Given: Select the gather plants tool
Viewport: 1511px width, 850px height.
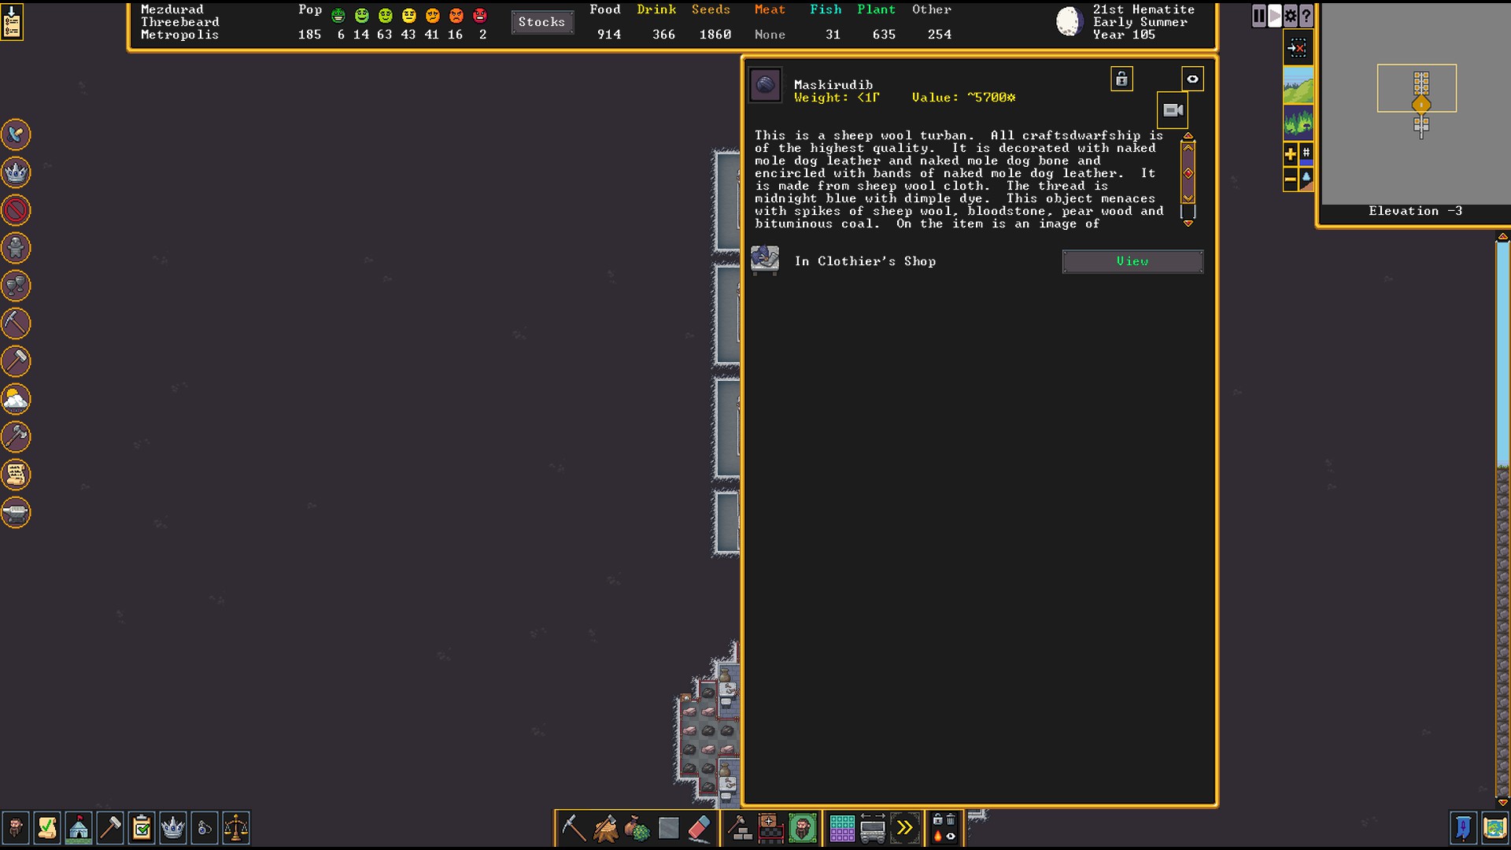Looking at the screenshot, I should tap(637, 829).
